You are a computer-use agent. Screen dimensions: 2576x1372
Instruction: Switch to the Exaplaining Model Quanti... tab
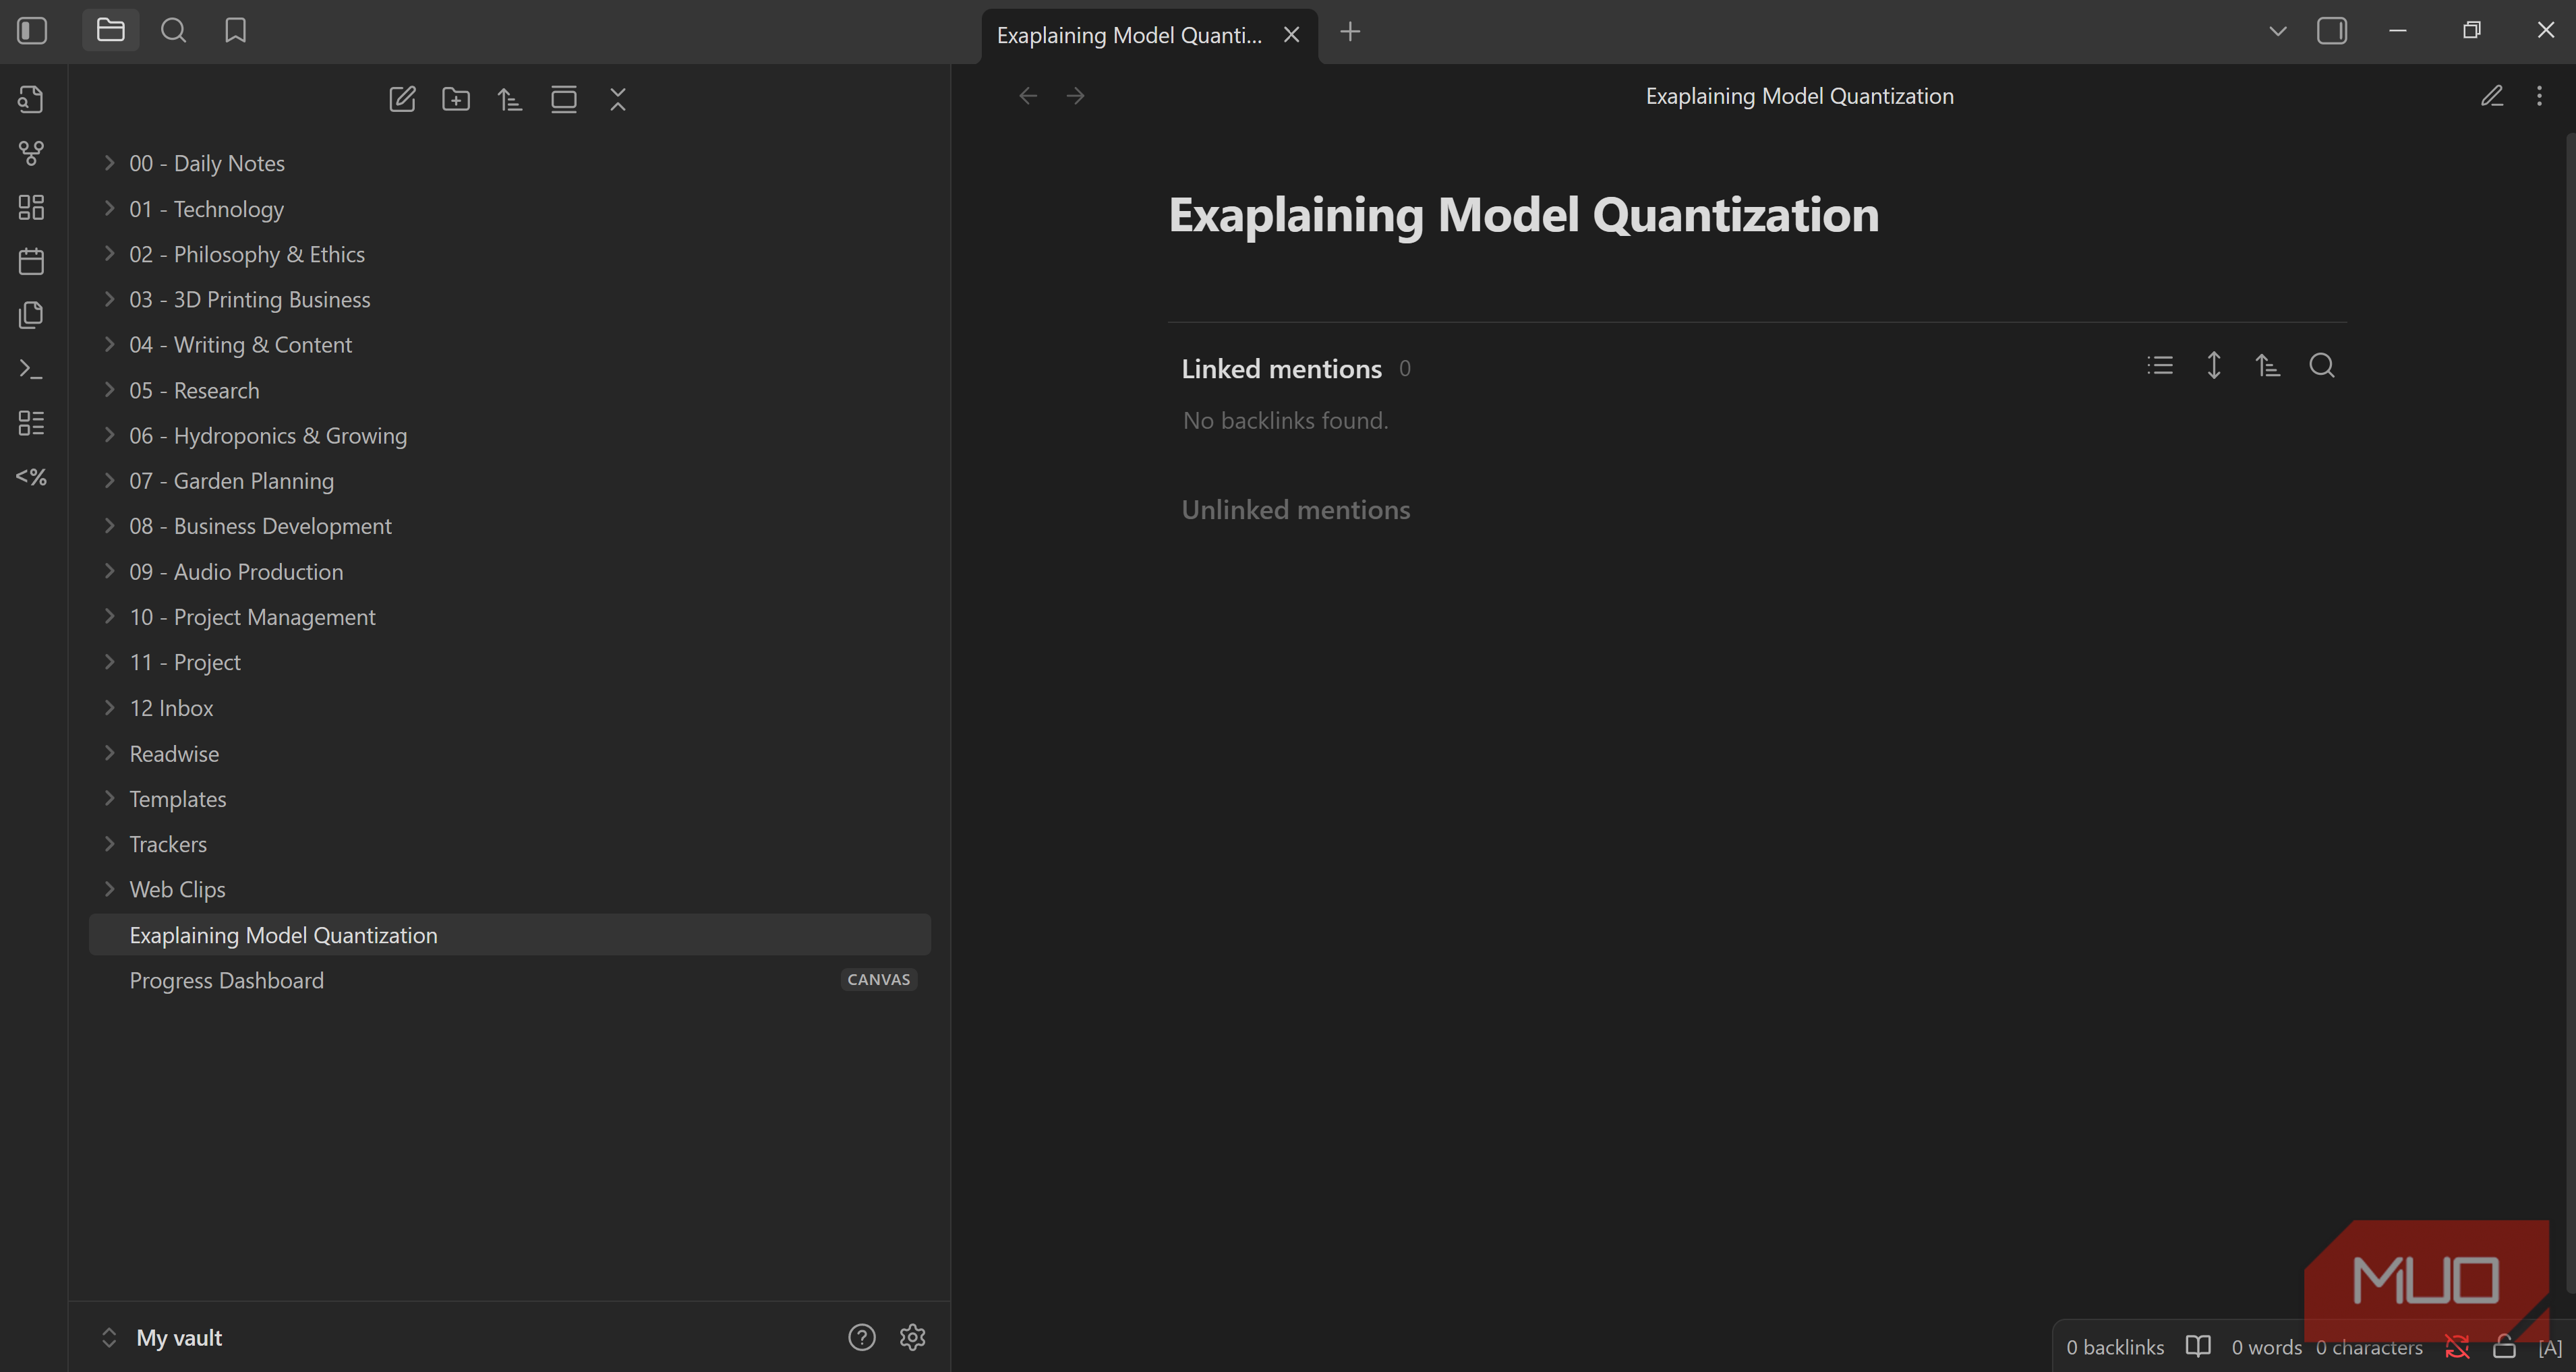(x=1129, y=35)
